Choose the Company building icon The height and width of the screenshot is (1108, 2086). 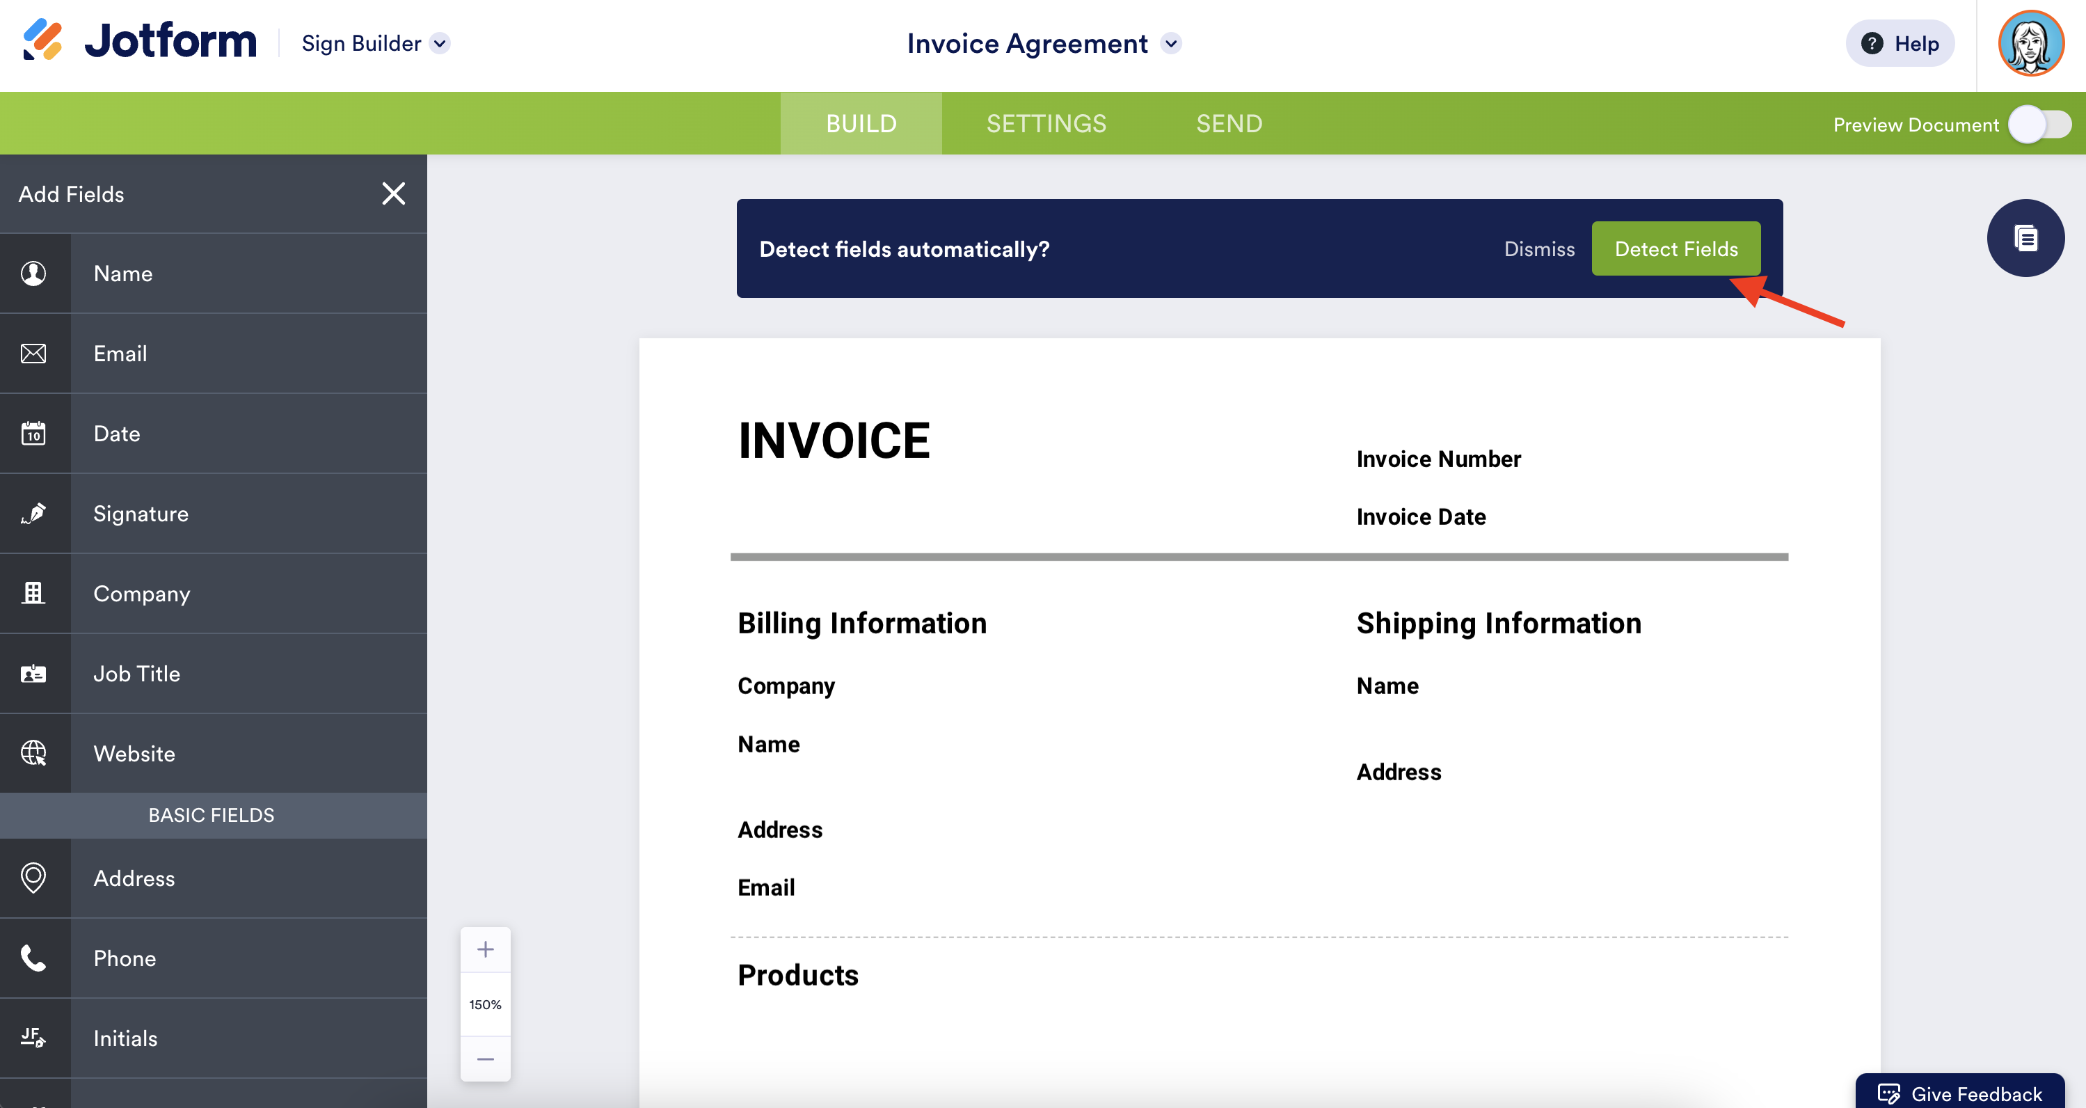click(34, 593)
